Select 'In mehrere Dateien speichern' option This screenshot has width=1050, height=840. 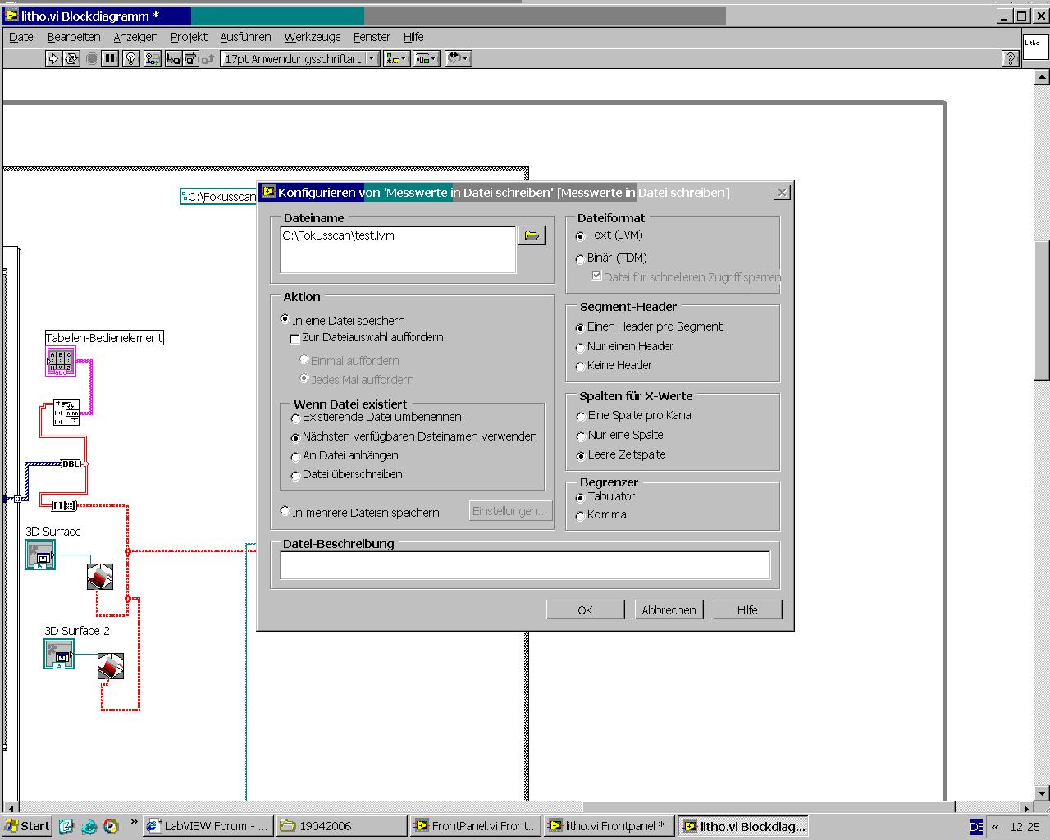[x=360, y=512]
